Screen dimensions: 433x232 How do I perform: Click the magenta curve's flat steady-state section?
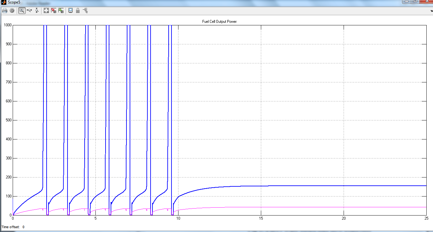(x=317, y=207)
